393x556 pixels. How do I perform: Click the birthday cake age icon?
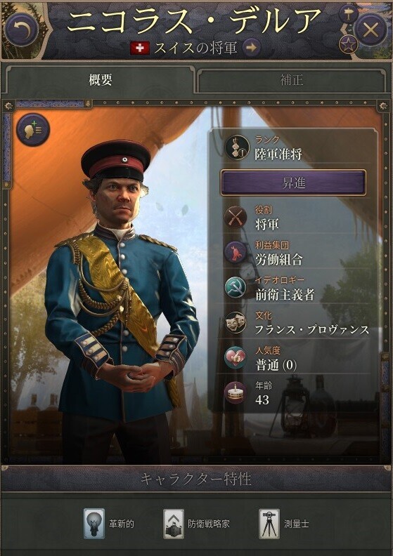click(x=236, y=392)
